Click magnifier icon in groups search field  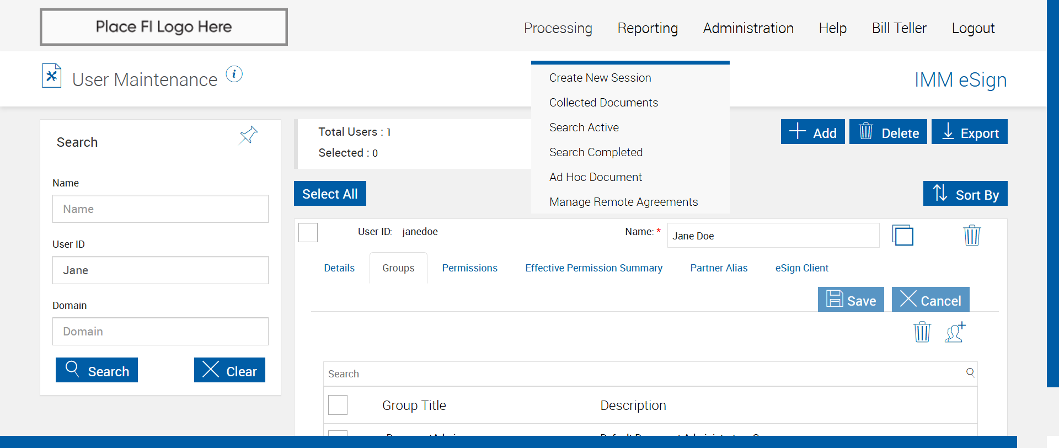(x=970, y=372)
